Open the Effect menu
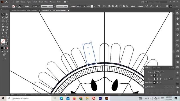The width and height of the screenshot is (180, 101). (40, 2)
